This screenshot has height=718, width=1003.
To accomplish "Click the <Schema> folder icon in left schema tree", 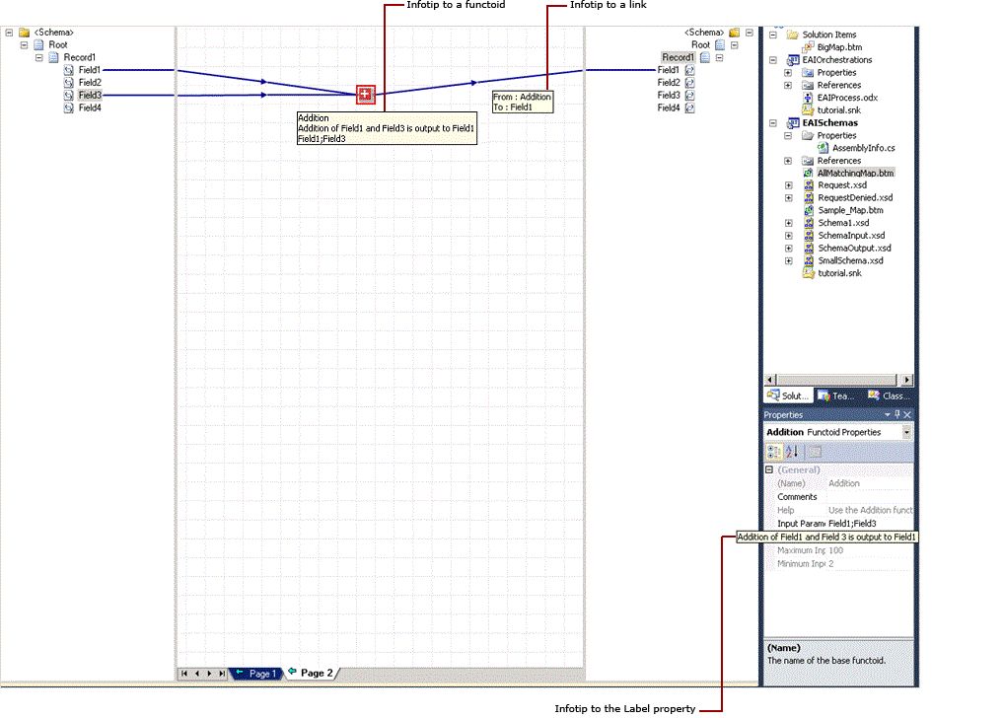I will [x=25, y=32].
